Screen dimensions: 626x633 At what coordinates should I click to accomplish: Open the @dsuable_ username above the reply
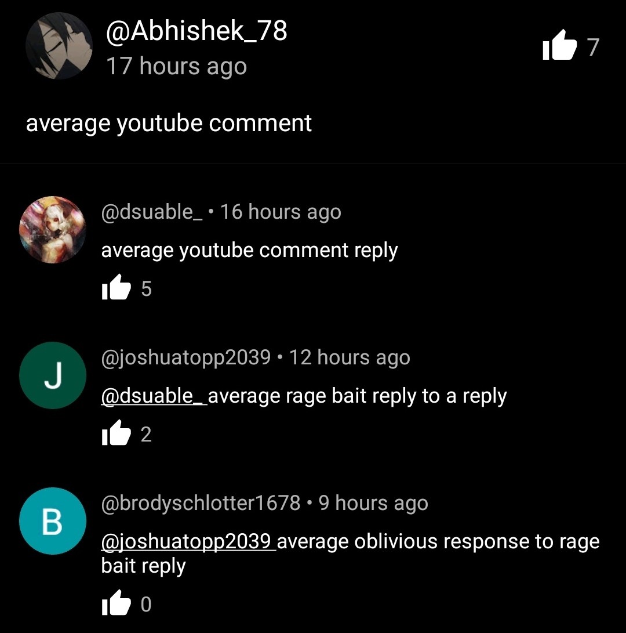[x=152, y=212]
